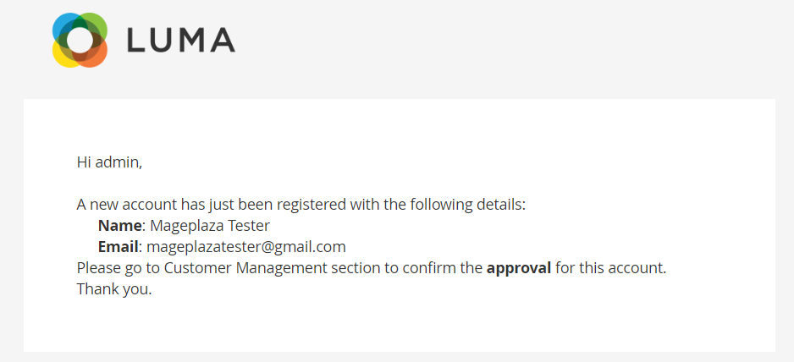This screenshot has height=362, width=794.
Task: Click the white center of the Luma logo
Action: [x=80, y=40]
